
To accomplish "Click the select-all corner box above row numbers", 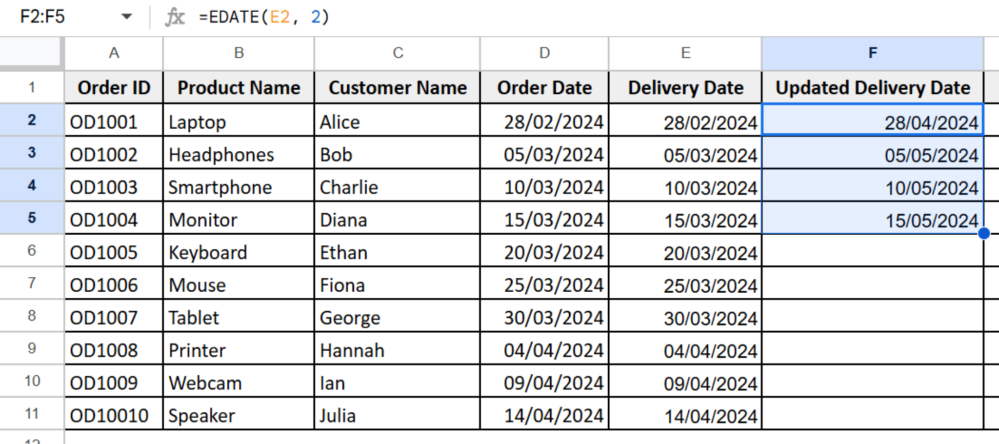I will point(29,53).
